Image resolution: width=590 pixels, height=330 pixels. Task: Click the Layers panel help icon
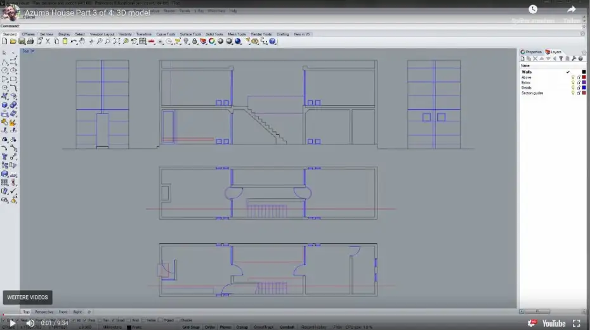(x=580, y=59)
